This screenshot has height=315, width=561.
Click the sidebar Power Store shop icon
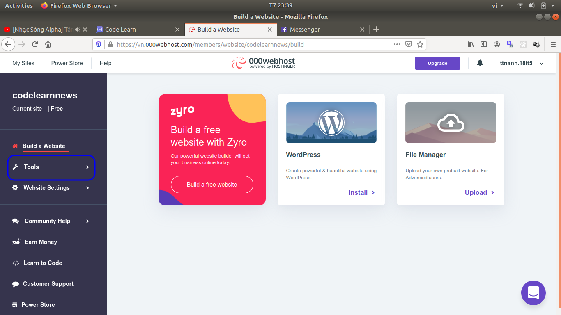click(x=15, y=305)
